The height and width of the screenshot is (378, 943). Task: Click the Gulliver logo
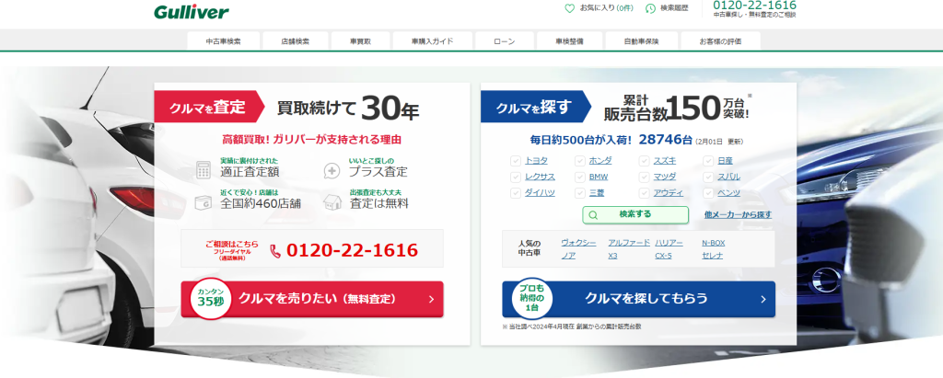[x=191, y=11]
